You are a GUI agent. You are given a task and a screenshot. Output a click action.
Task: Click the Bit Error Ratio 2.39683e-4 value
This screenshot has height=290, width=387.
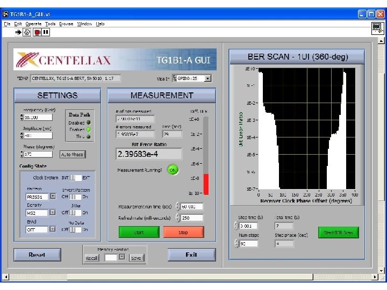pos(149,154)
